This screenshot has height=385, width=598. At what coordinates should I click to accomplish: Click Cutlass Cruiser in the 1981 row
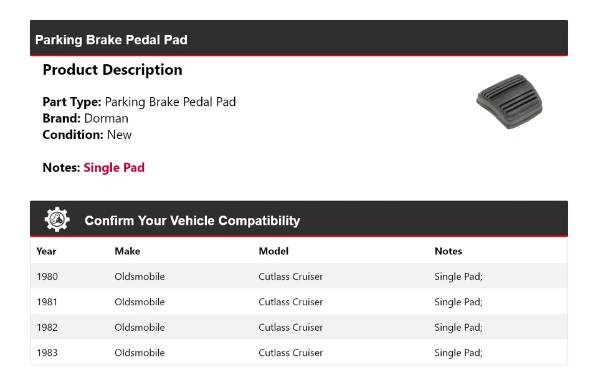pos(291,302)
